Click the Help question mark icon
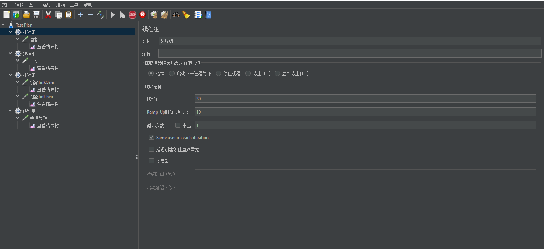The height and width of the screenshot is (249, 544). (x=208, y=15)
